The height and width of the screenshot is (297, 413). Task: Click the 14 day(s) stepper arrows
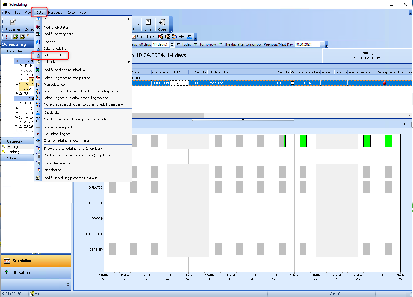172,44
